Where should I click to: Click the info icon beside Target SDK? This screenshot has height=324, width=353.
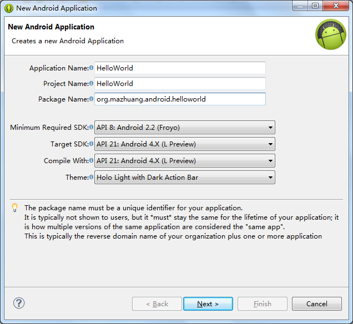[92, 144]
